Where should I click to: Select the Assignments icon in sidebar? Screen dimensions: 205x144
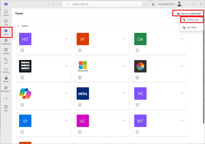coord(6,41)
